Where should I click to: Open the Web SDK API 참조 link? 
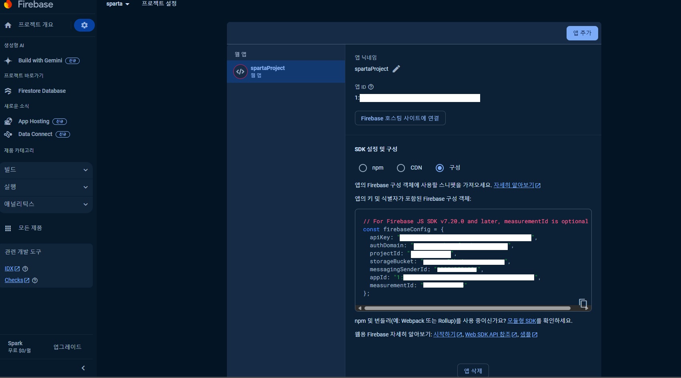[x=491, y=334]
